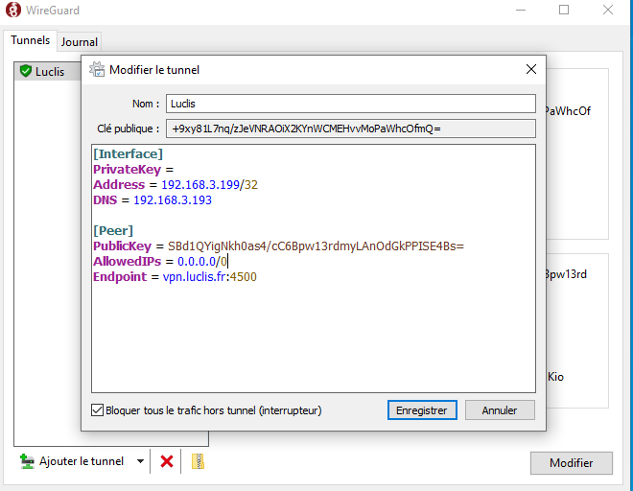Click the PrivateKey line in config editor
The height and width of the screenshot is (491, 633).
pos(133,170)
